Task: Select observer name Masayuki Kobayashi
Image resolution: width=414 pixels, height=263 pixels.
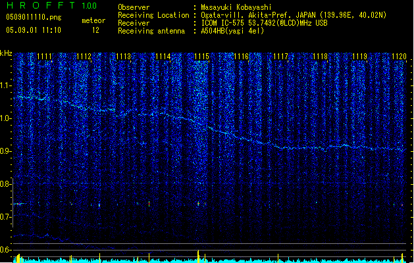Action: point(236,7)
